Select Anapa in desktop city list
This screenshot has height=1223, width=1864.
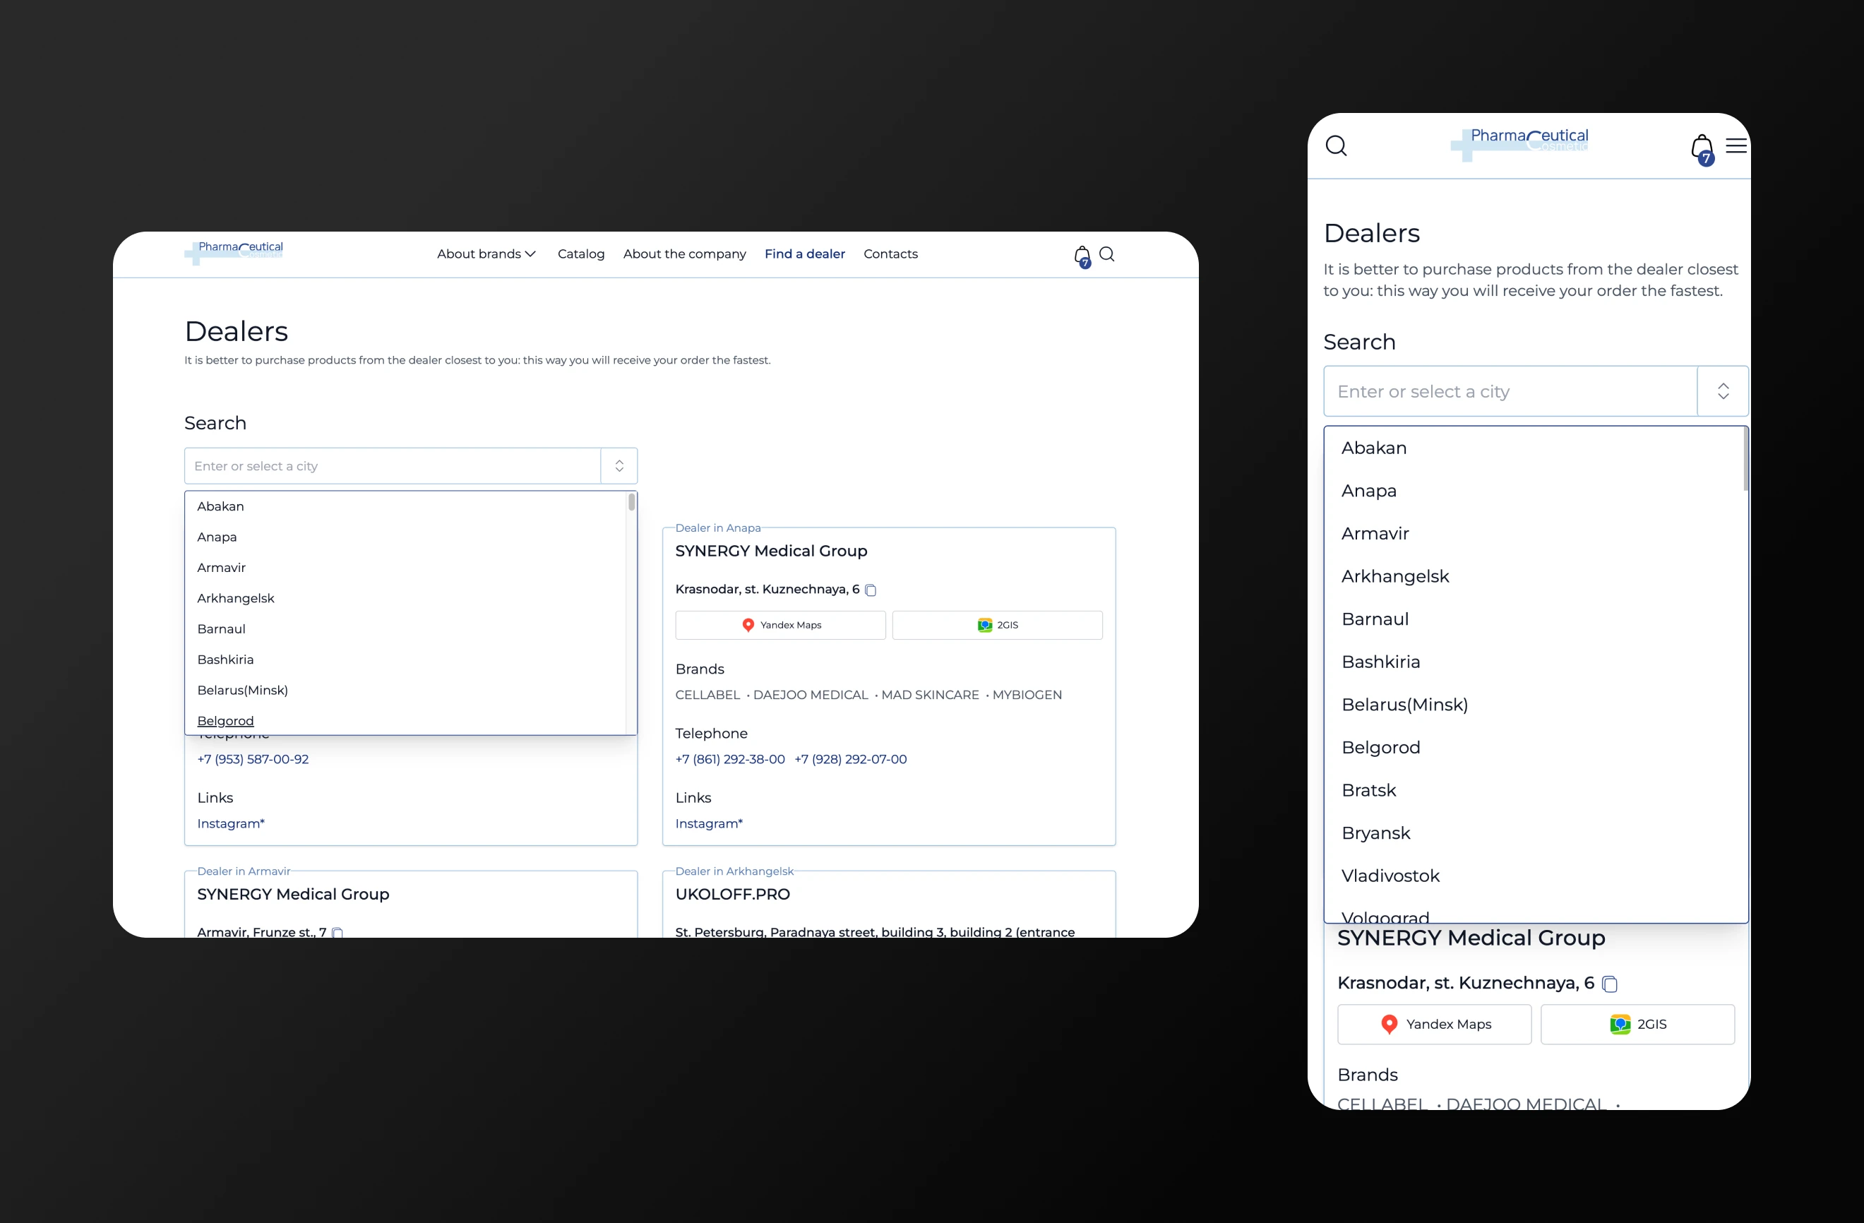pyautogui.click(x=406, y=537)
